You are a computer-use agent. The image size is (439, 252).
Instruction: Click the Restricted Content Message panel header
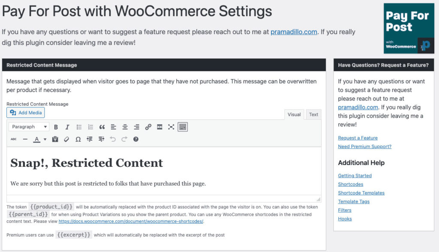pos(164,65)
